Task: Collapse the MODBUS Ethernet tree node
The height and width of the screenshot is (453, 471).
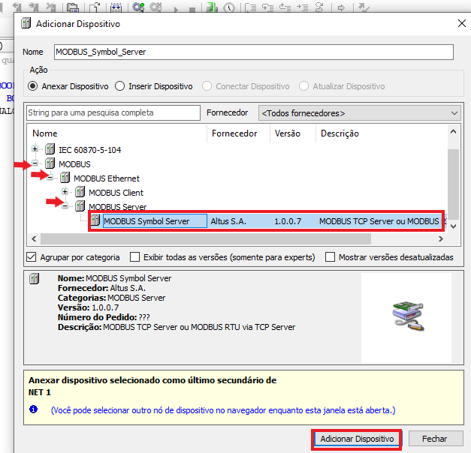Action: 50,178
